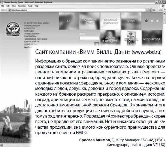166x147 pixels.
Task: Open the Карта сайта navigation link
Action: pyautogui.click(x=32, y=41)
